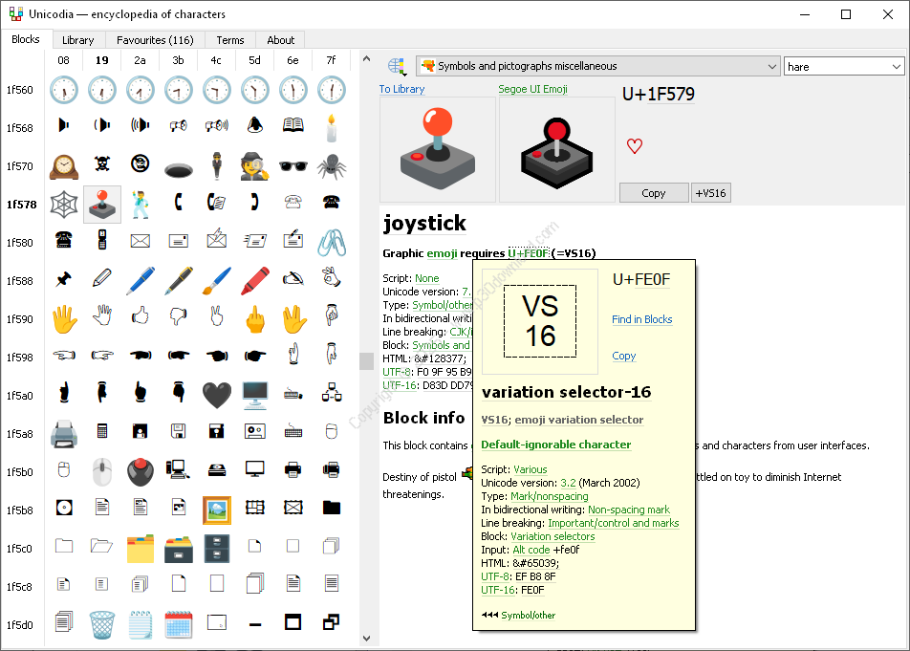Click the large joystick sample preview
The image size is (910, 651).
click(437, 149)
